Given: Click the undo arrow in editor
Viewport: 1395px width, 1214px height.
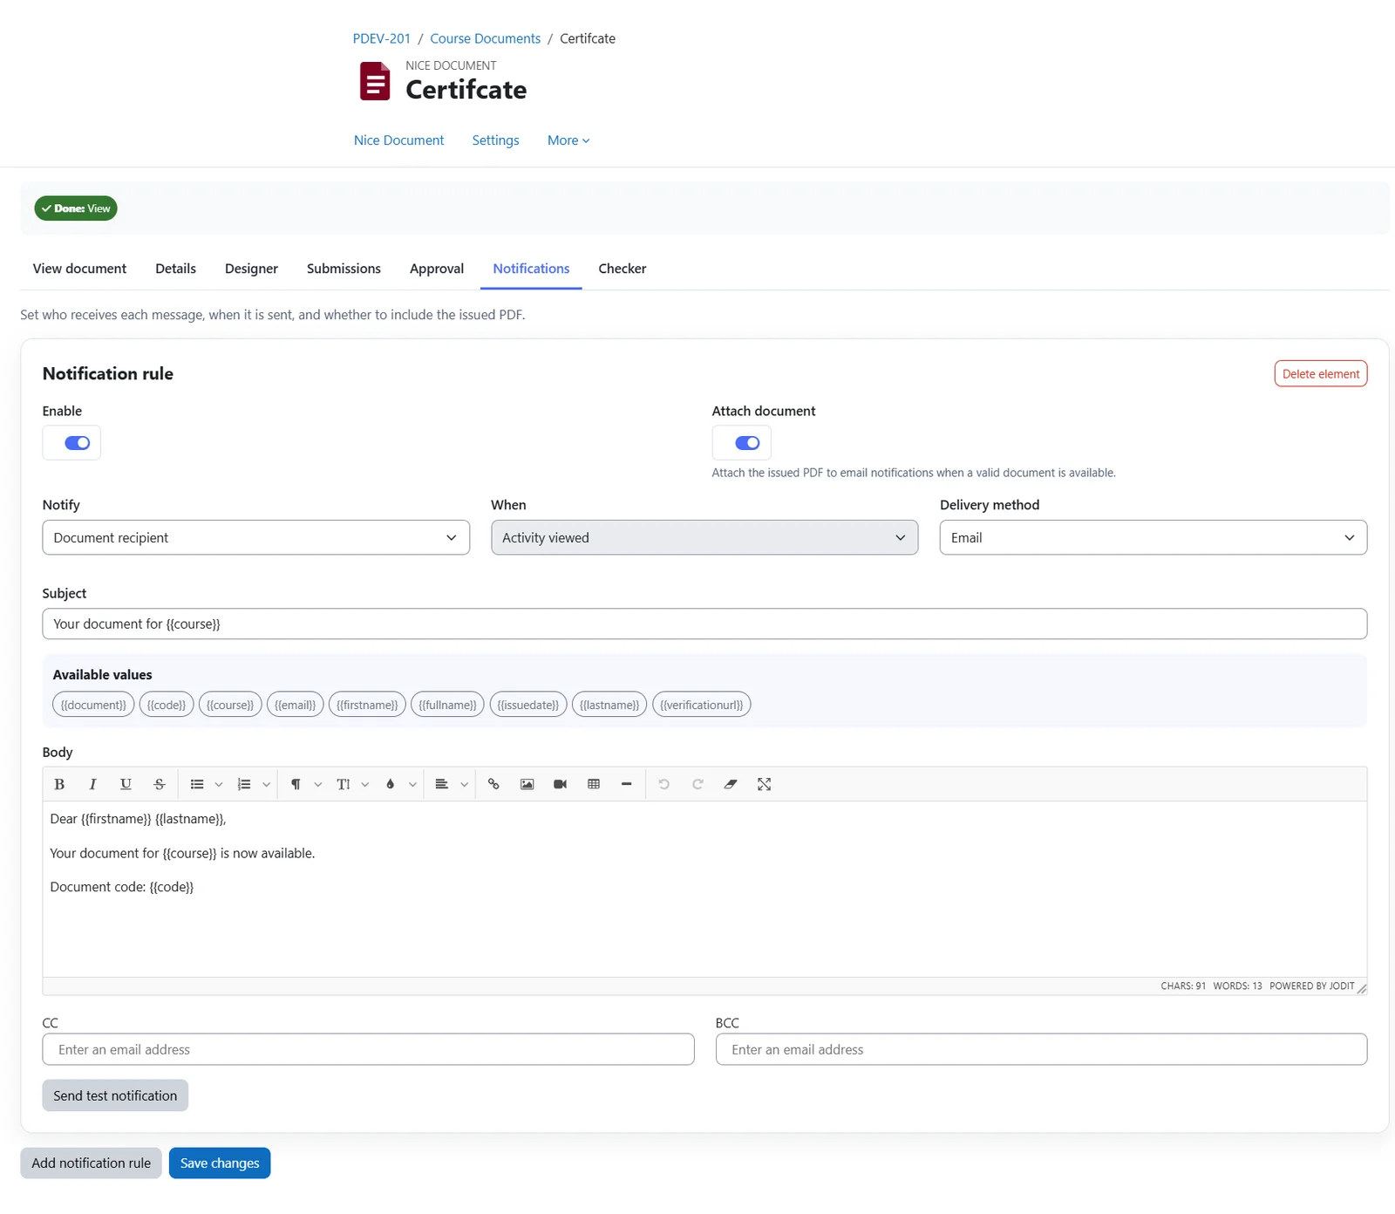Looking at the screenshot, I should tap(664, 784).
